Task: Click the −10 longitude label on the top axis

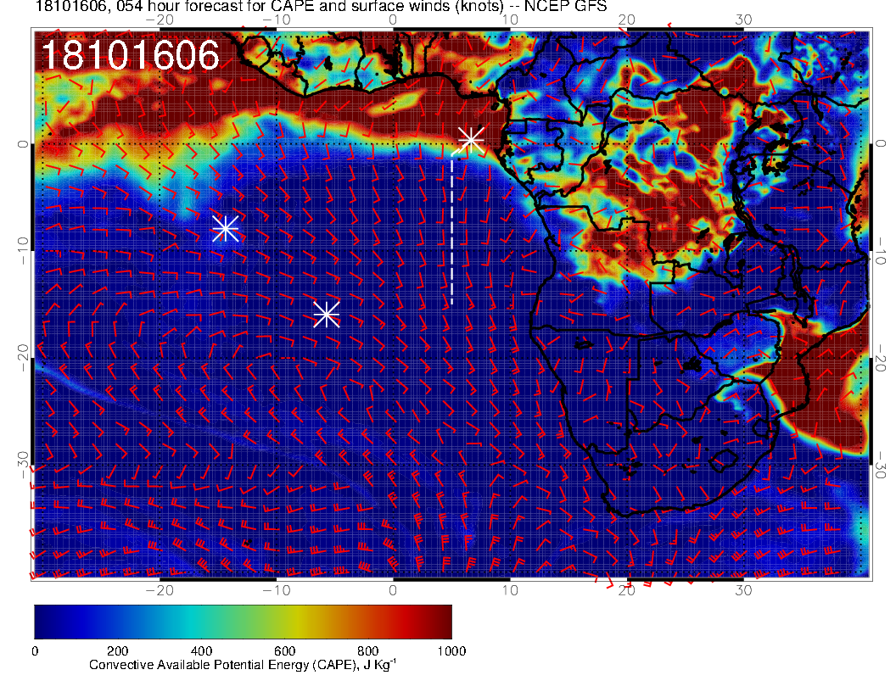Action: click(x=277, y=20)
